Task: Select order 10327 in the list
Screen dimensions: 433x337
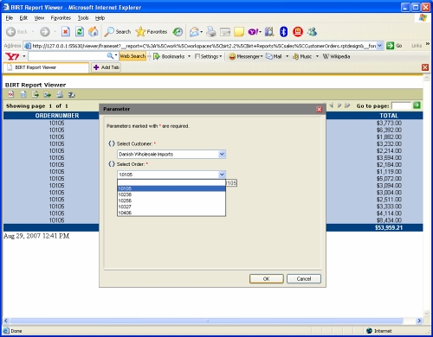Action: point(171,207)
